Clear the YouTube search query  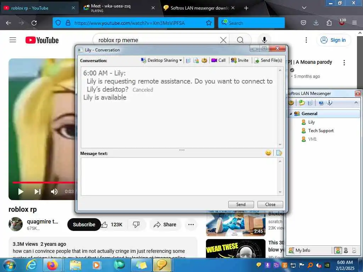(x=223, y=40)
